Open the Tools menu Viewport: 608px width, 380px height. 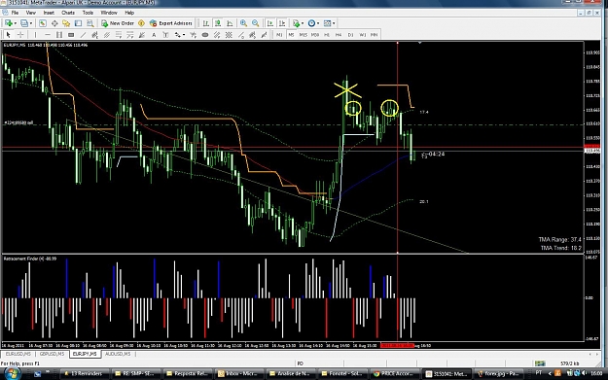[x=88, y=13]
